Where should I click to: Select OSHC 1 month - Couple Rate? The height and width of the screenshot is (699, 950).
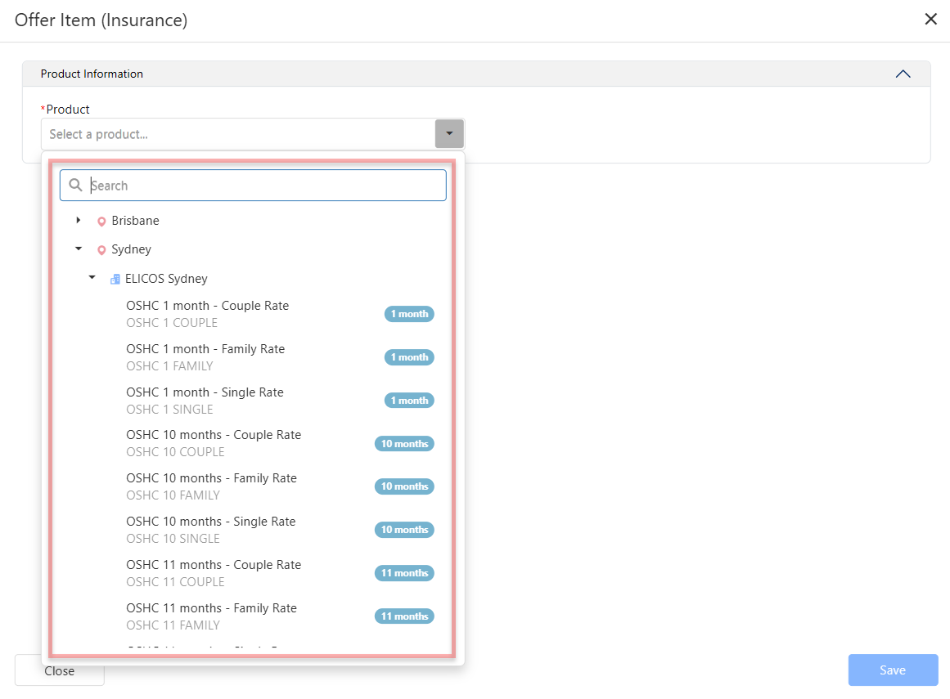207,306
